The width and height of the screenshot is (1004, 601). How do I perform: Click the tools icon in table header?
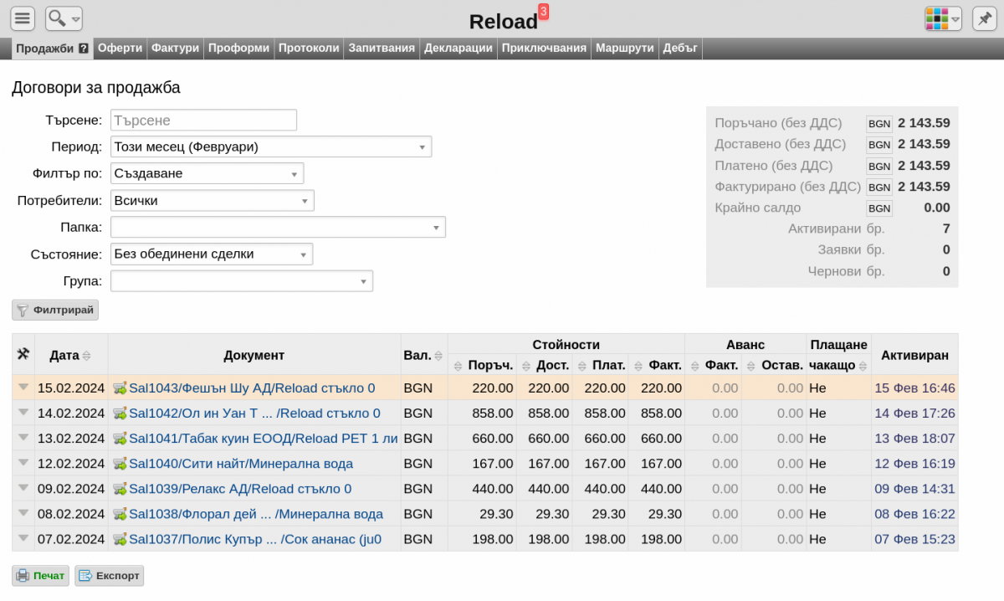click(x=23, y=355)
